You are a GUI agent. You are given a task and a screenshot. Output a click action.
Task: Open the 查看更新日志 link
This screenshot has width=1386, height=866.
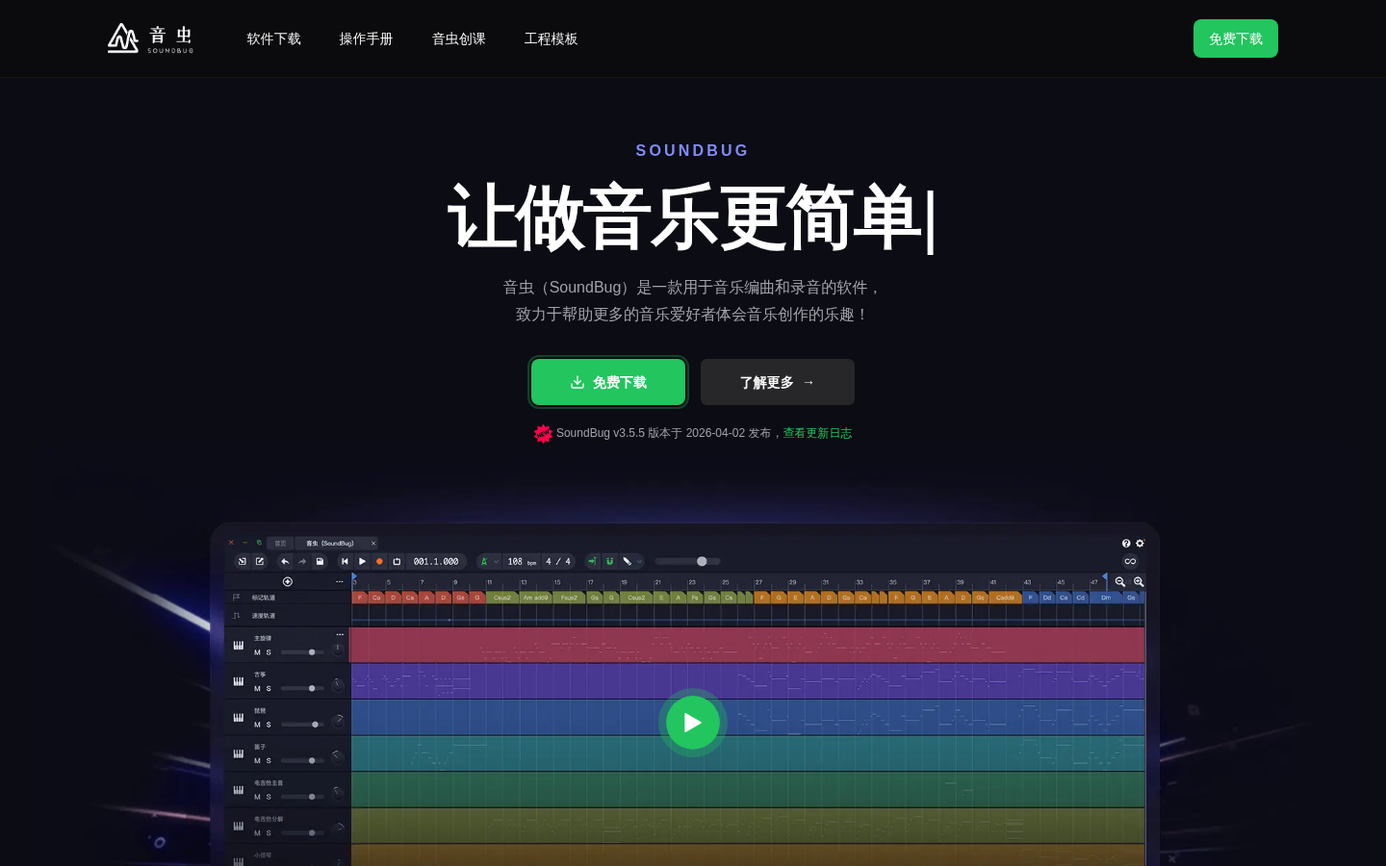coord(817,433)
